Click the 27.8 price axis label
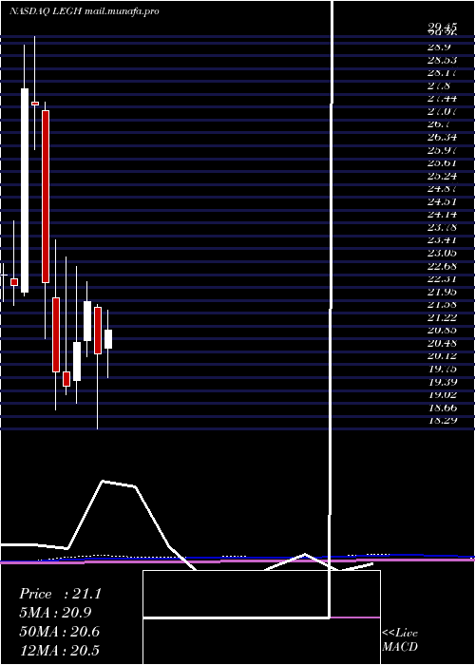475x665 pixels. [x=438, y=85]
